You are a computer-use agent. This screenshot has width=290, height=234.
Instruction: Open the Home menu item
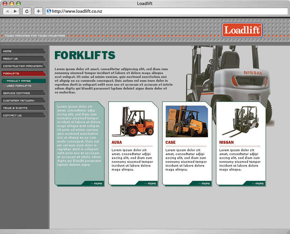click(x=24, y=51)
